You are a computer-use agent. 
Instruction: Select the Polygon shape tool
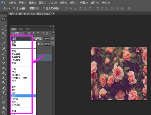(x=4, y=102)
